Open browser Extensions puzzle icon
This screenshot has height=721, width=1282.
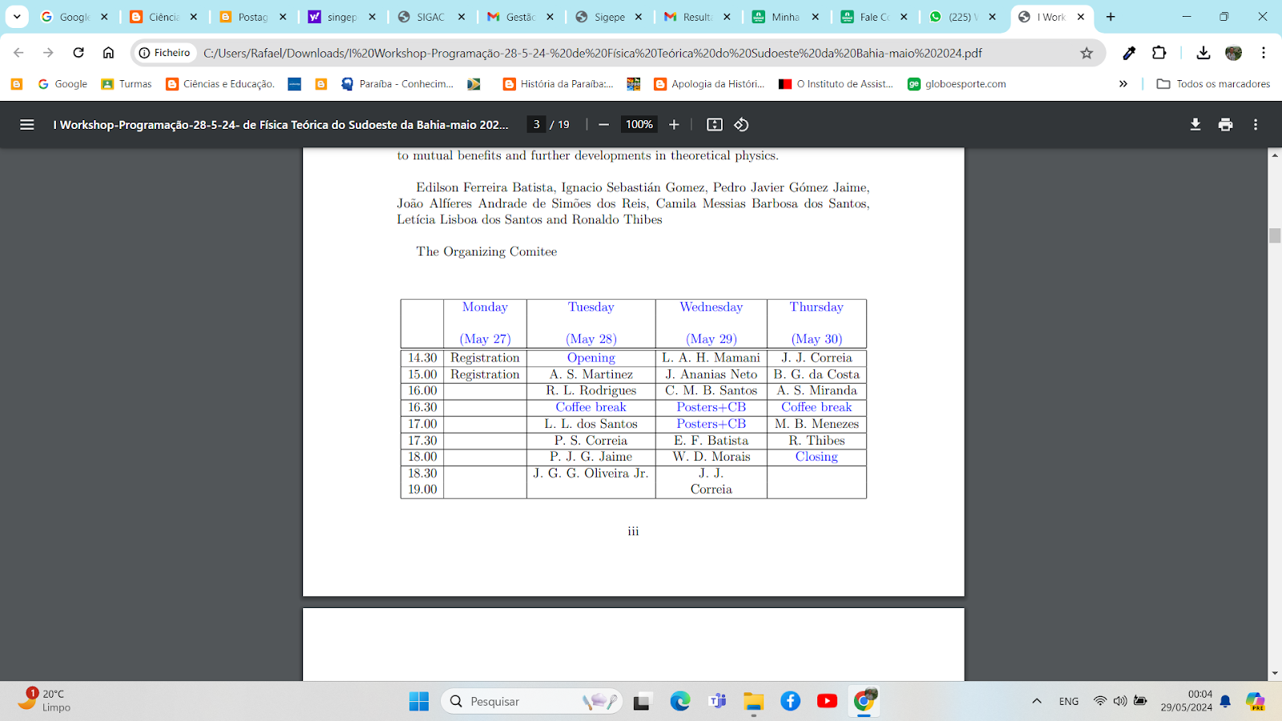pos(1159,53)
